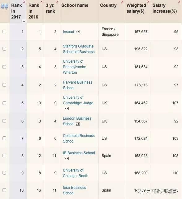Viewport: 182px width, 199px height.
Task: Open profile icon below IE Business School
Action: 67,158
